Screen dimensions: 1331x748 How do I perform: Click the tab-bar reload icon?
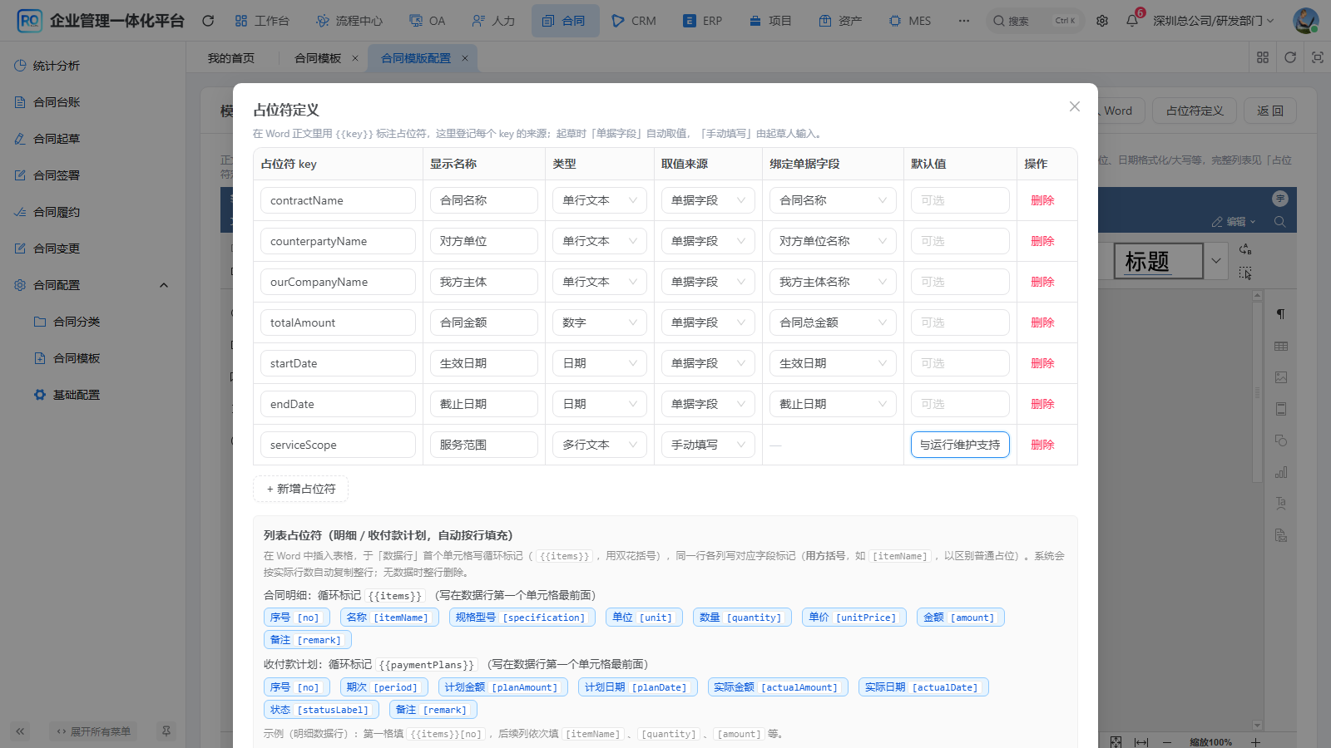click(x=1290, y=57)
